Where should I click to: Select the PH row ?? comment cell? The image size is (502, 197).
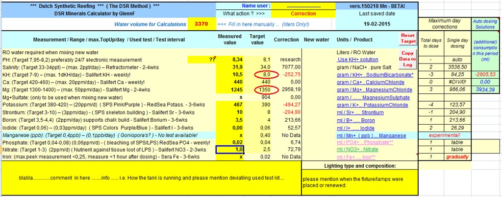pyautogui.click(x=201, y=59)
